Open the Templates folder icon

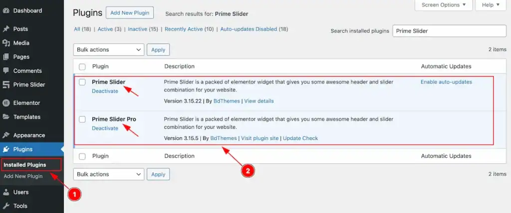click(6, 117)
